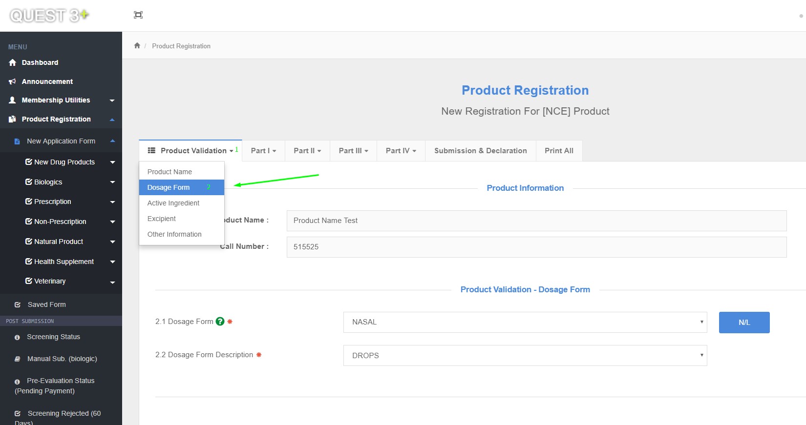
Task: Open Dashboard from the sidebar menu
Action: point(40,62)
